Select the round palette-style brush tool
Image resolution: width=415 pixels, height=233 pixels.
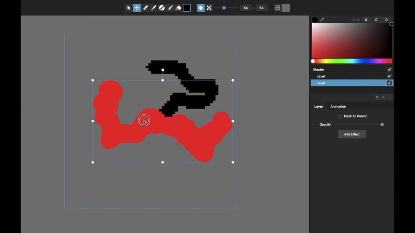[162, 8]
